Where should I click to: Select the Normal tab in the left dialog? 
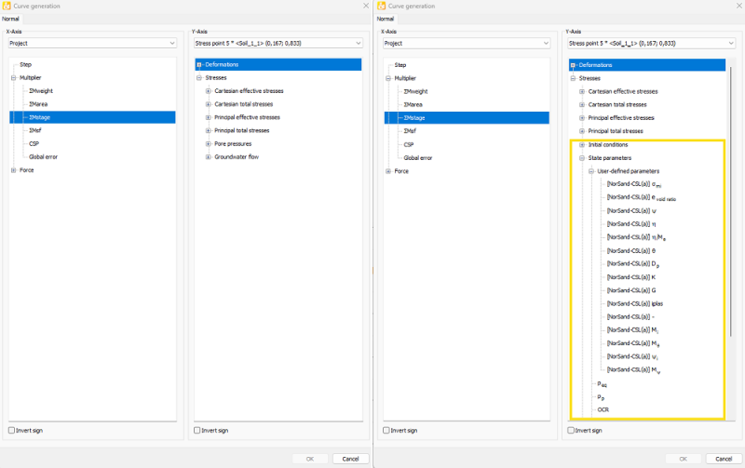coord(10,18)
